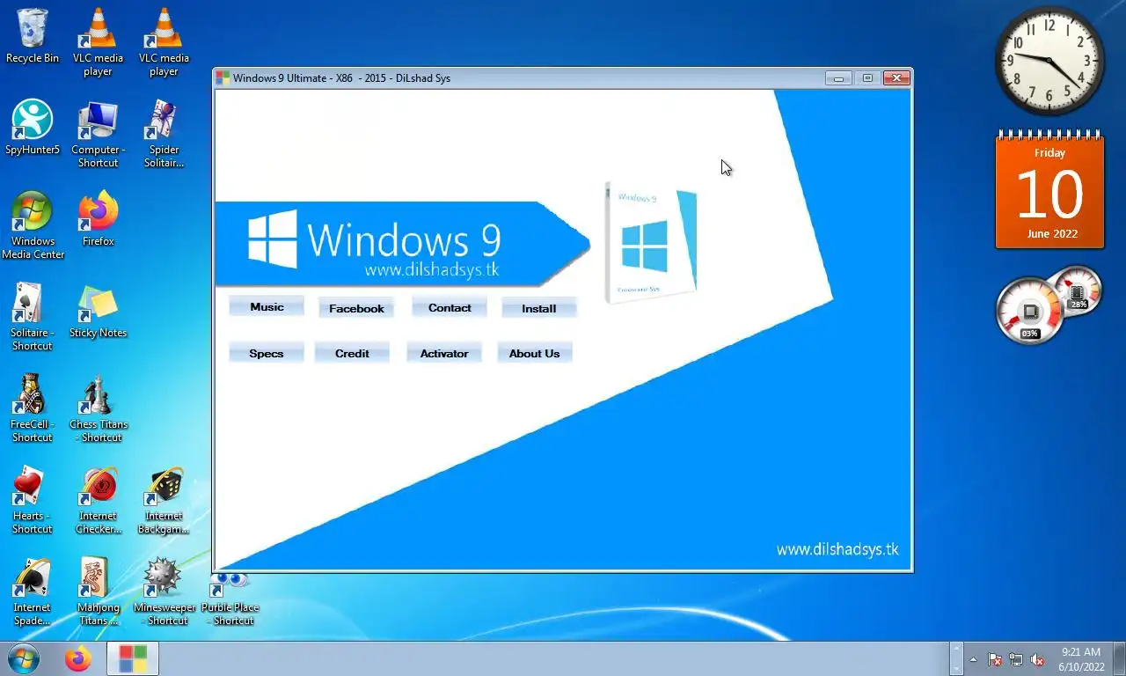The image size is (1126, 676).
Task: Click the Action Center flag tray icon
Action: [995, 659]
